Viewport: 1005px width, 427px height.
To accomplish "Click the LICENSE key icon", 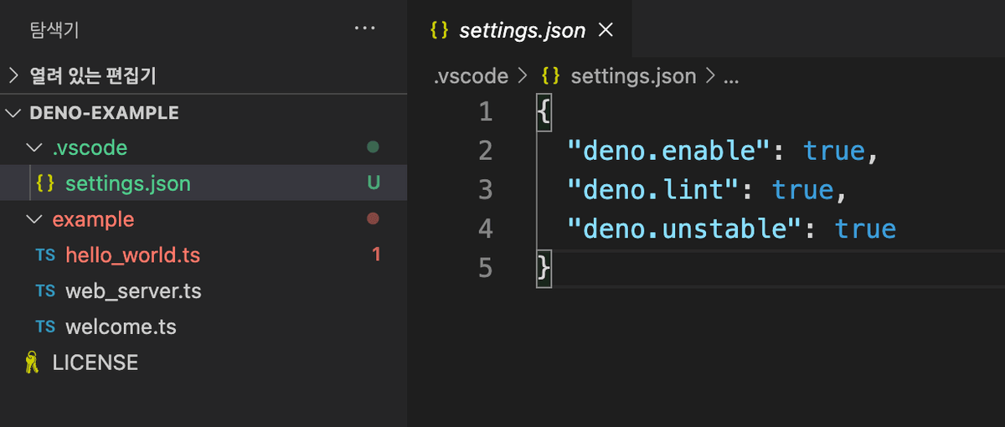I will (31, 363).
